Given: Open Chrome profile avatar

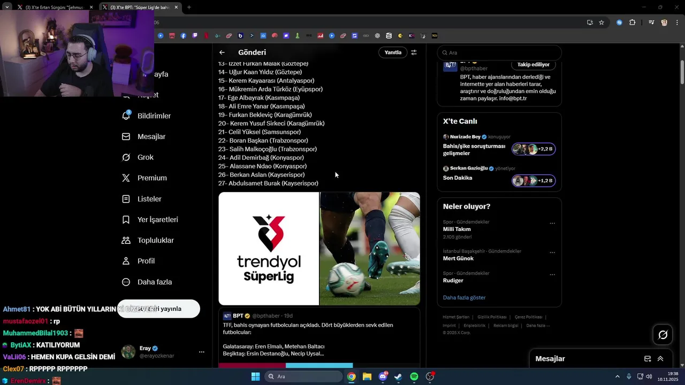Looking at the screenshot, I should point(664,22).
